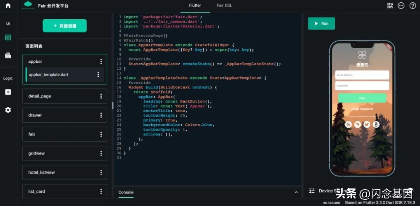Open three-dot menu for appbar_template.dart
Image resolution: width=420 pixels, height=206 pixels.
[x=98, y=75]
